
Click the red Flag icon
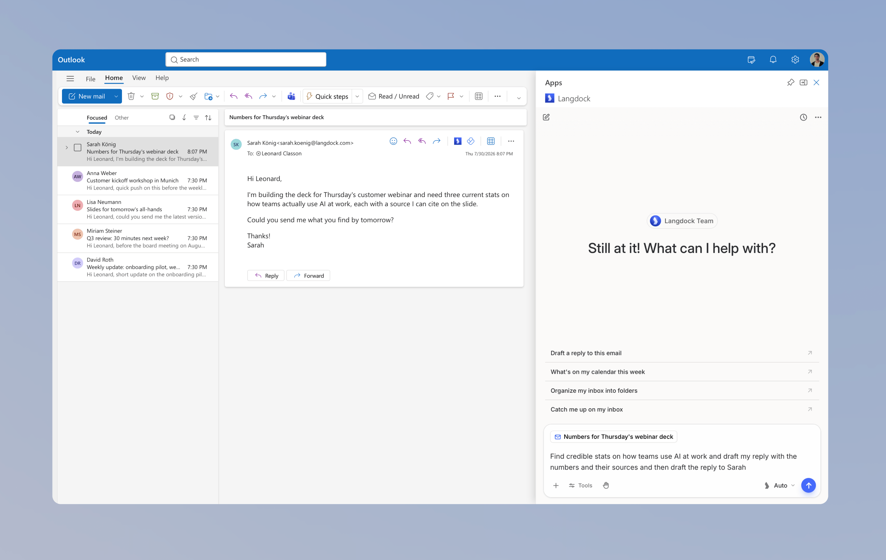[x=451, y=96]
